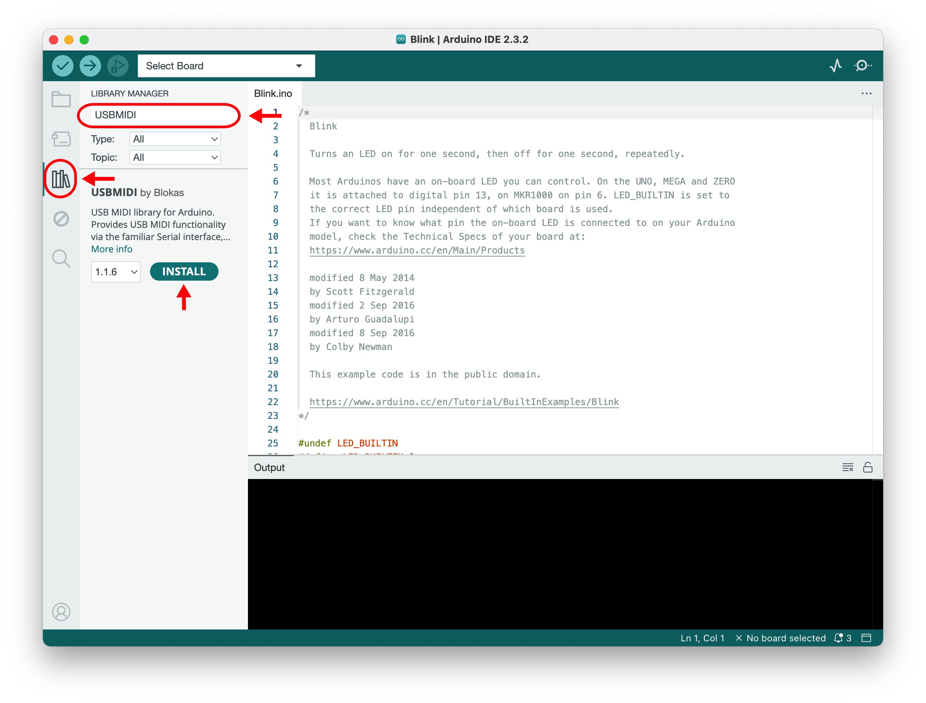Open the Serial Plotter
Viewport: 926px width, 703px height.
(836, 66)
